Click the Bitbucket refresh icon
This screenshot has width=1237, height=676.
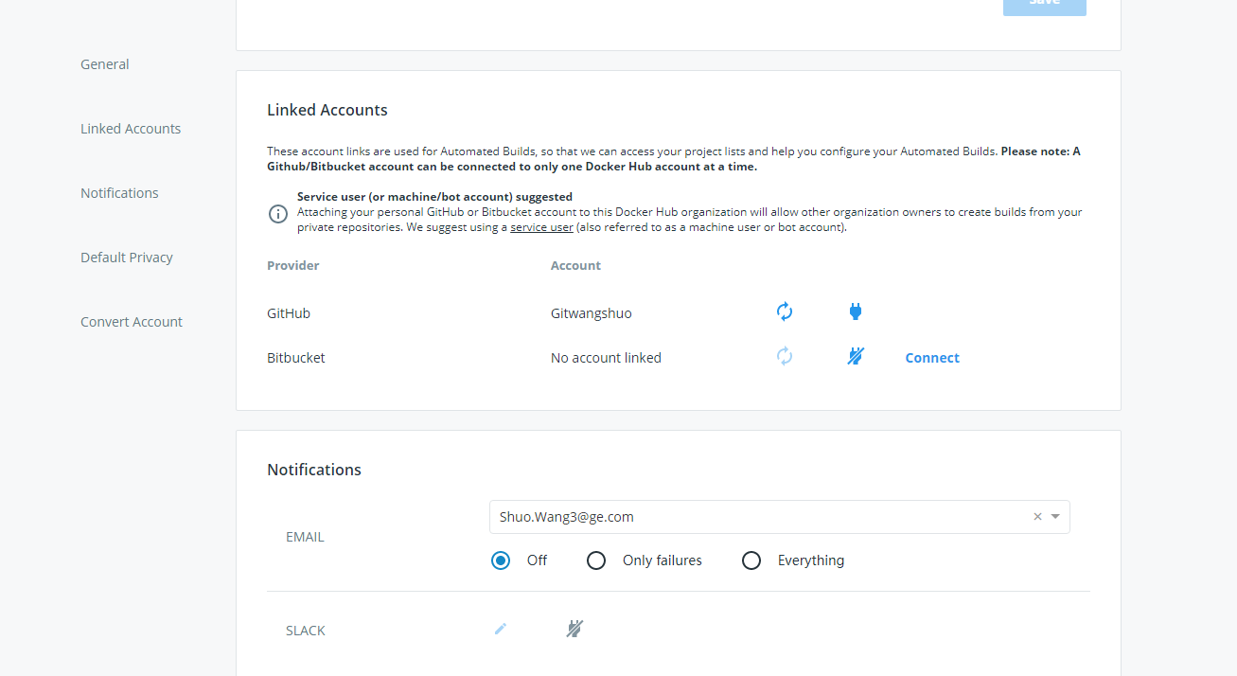[785, 357]
